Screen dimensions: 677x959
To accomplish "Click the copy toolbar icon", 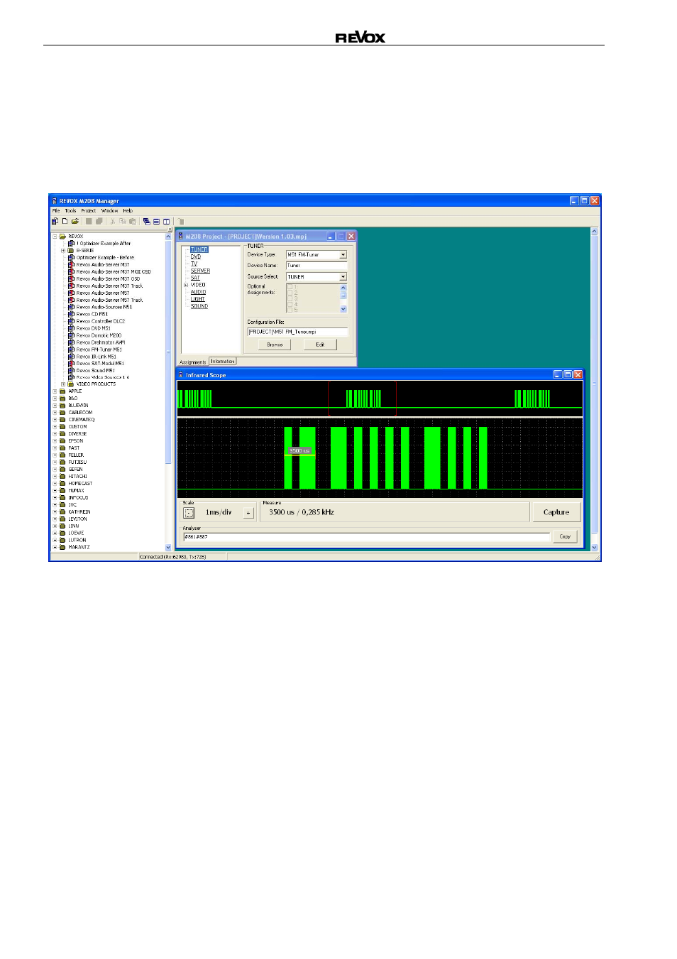I will (x=122, y=222).
